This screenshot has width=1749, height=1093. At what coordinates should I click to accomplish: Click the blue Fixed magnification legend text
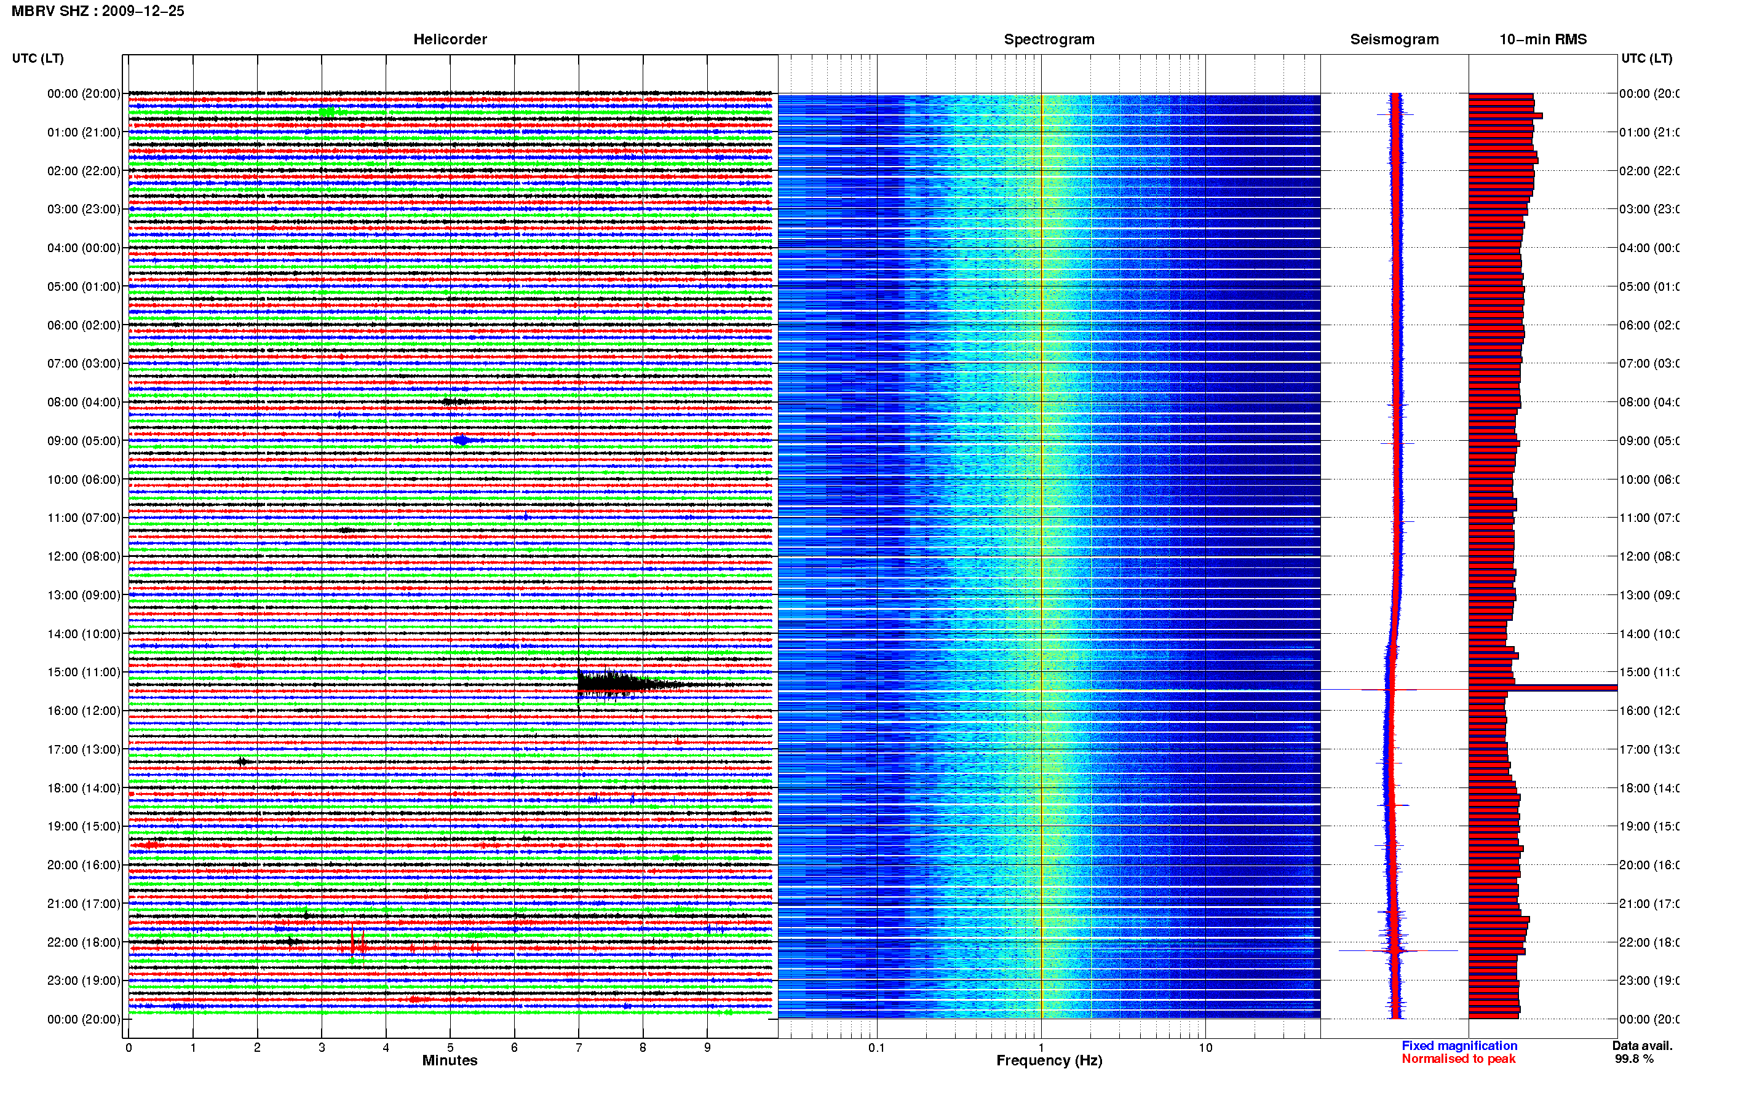click(x=1459, y=1046)
